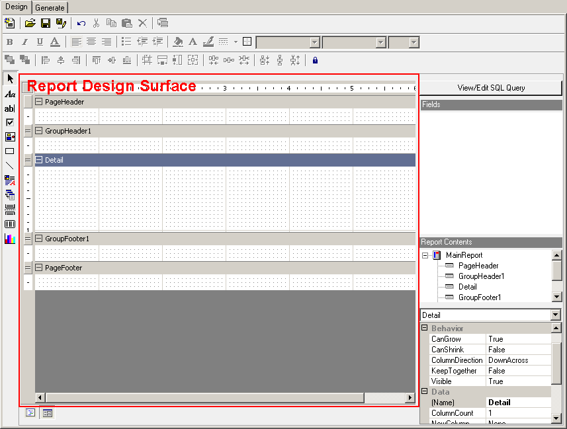Select the TextBox tool in toolbox
Image resolution: width=567 pixels, height=429 pixels.
coord(10,108)
